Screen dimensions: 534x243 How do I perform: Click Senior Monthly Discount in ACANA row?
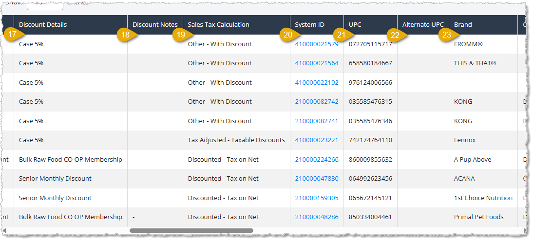point(71,178)
